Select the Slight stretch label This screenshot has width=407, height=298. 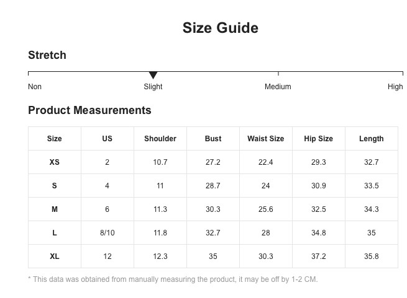tap(153, 87)
